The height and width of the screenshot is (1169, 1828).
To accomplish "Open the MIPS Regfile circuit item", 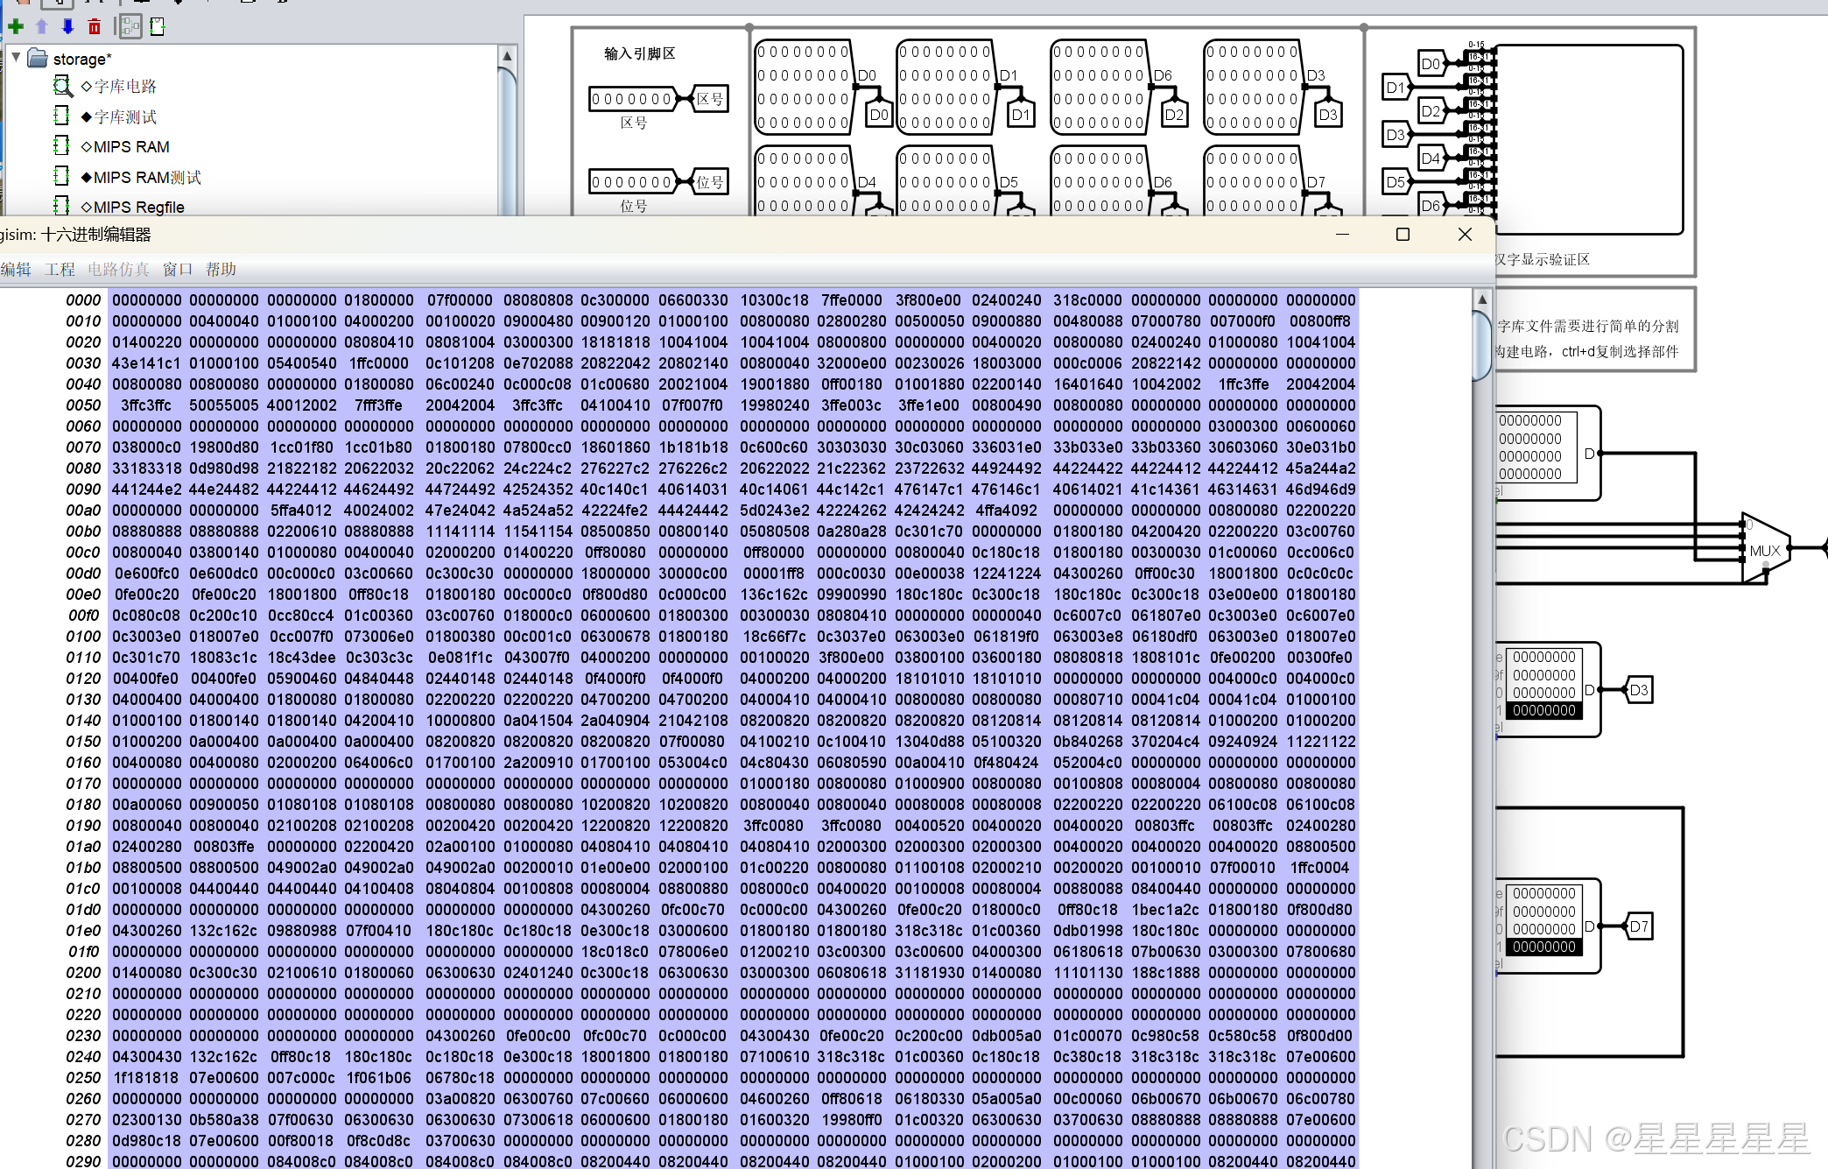I will coord(137,208).
